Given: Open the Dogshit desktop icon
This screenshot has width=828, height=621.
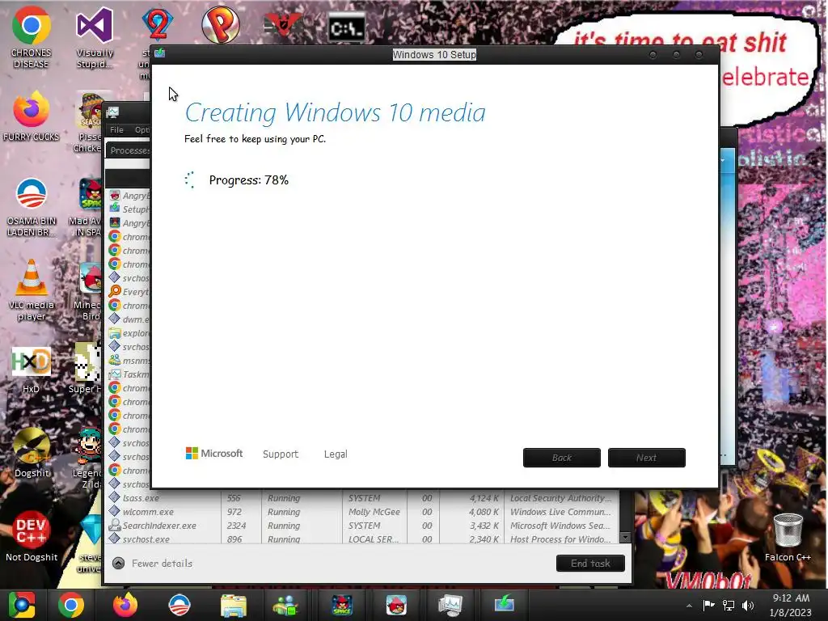Looking at the screenshot, I should click(x=32, y=453).
